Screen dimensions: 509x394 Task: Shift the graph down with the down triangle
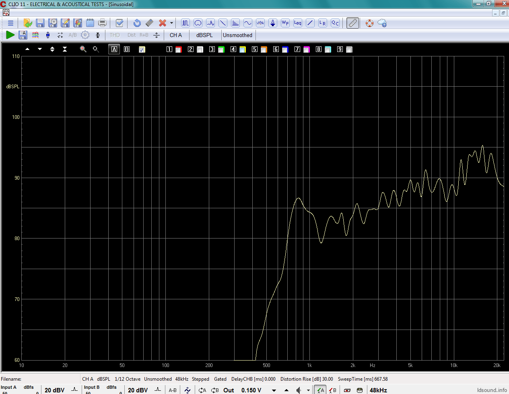tap(40, 49)
